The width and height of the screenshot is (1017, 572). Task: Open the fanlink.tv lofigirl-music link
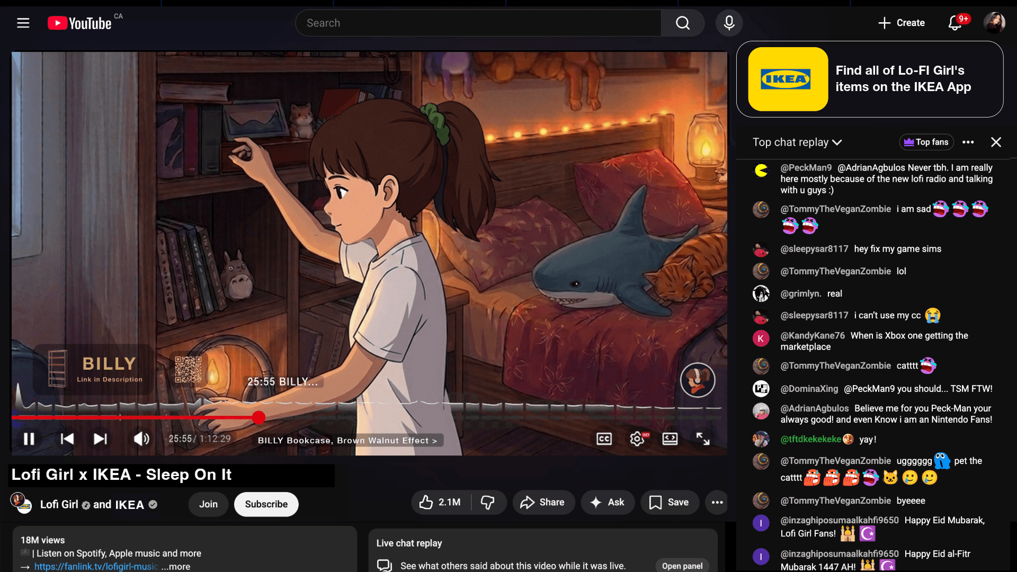click(96, 566)
